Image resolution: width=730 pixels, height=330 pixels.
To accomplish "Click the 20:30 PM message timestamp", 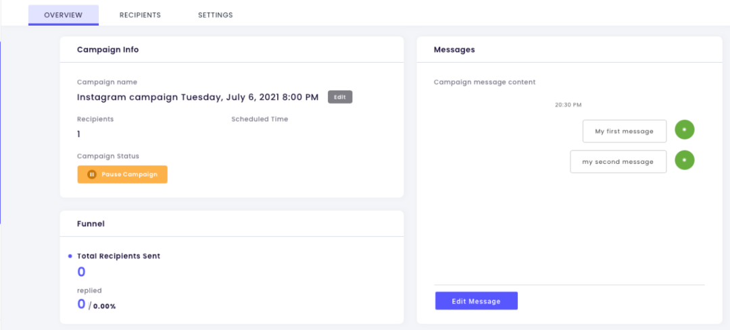I will tap(568, 105).
